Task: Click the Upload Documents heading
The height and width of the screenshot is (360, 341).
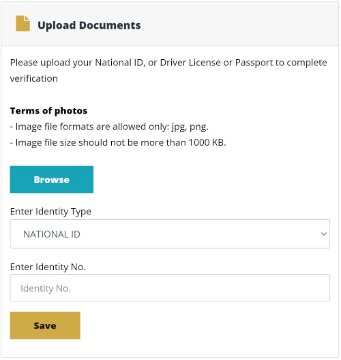Action: [x=89, y=25]
